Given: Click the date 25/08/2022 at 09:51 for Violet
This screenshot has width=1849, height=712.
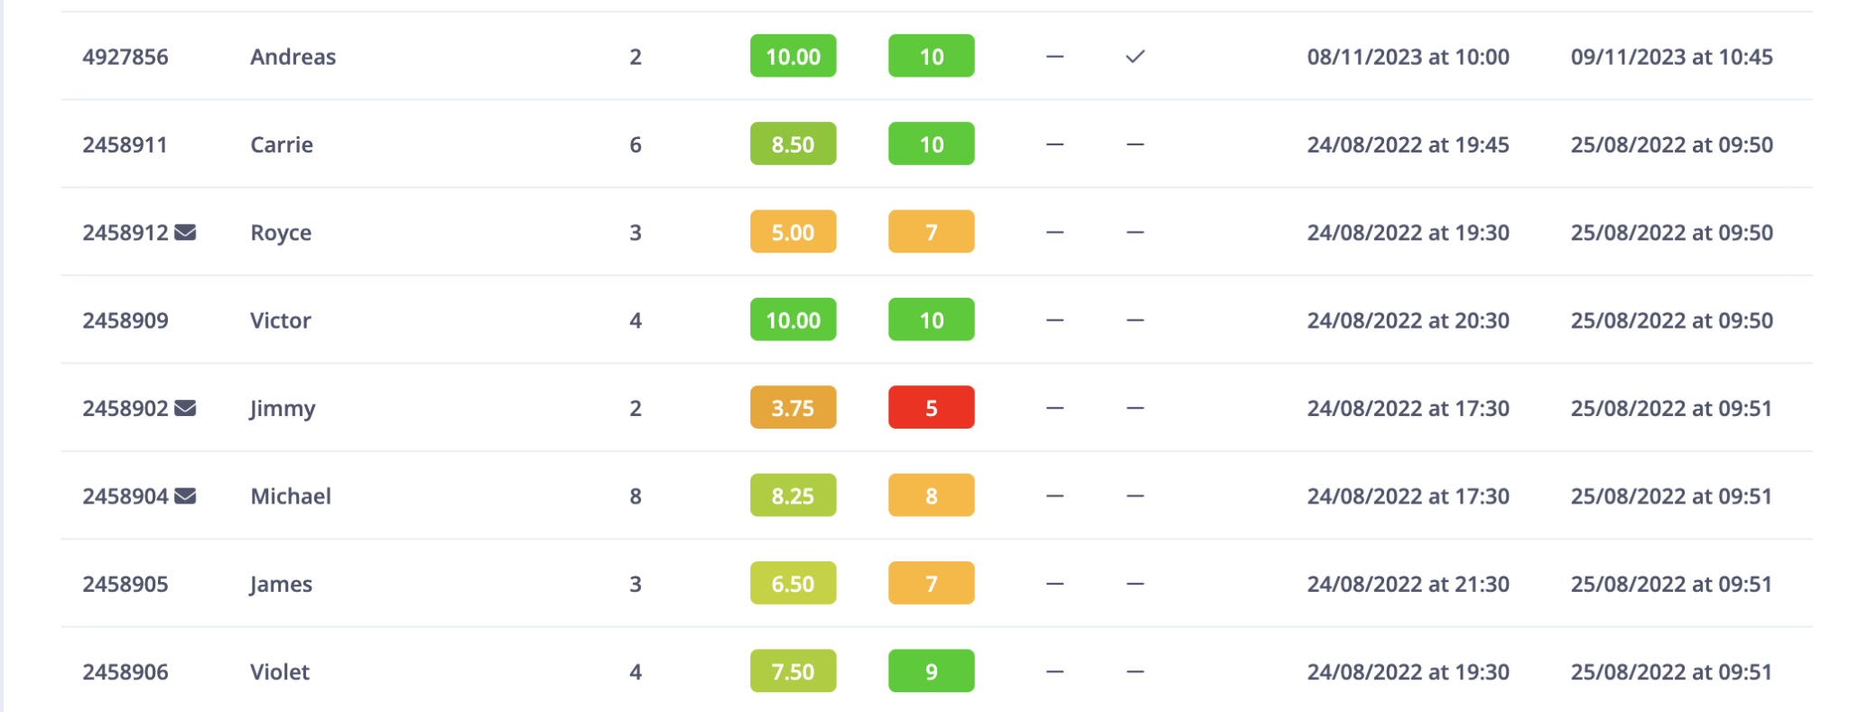Looking at the screenshot, I should click(1671, 671).
